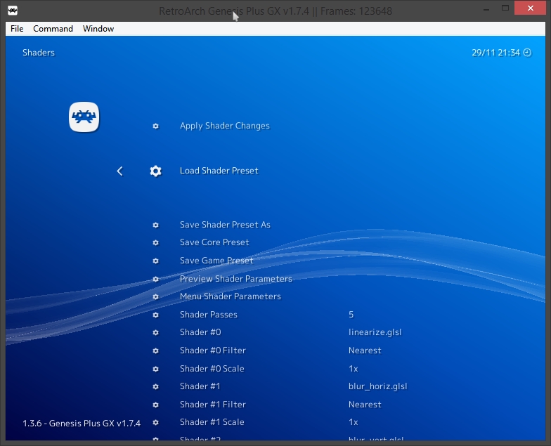Maximize the RetroArch window

pyautogui.click(x=505, y=8)
